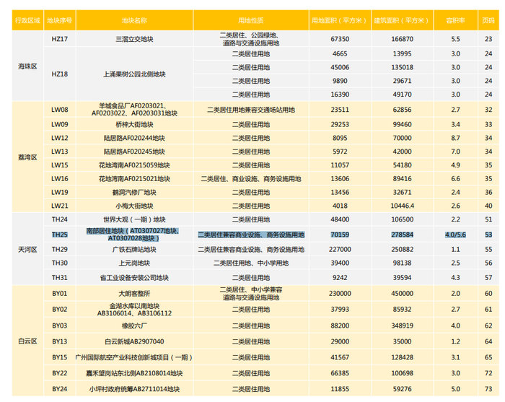Select plot code BY15

(60, 357)
